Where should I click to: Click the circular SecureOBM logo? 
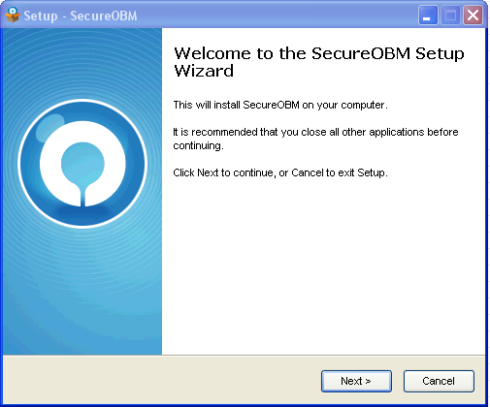[x=82, y=164]
